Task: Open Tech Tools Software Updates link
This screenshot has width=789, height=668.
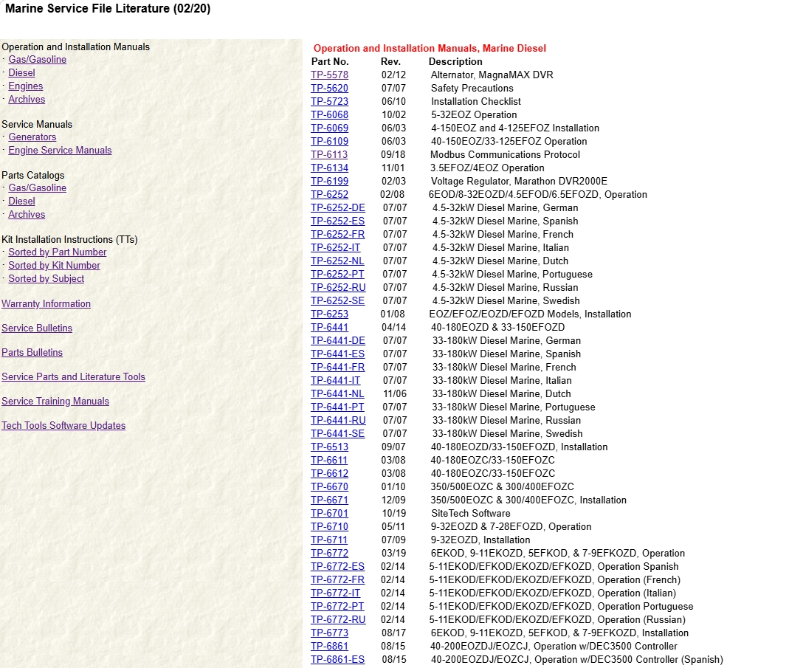Action: 63,426
